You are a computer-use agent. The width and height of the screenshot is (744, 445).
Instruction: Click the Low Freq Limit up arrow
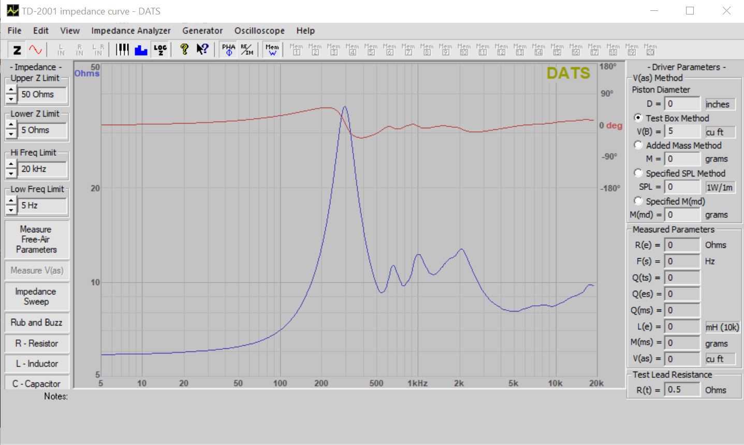(x=11, y=201)
